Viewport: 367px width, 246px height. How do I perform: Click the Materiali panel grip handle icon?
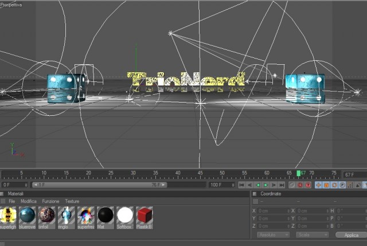coord(3,201)
